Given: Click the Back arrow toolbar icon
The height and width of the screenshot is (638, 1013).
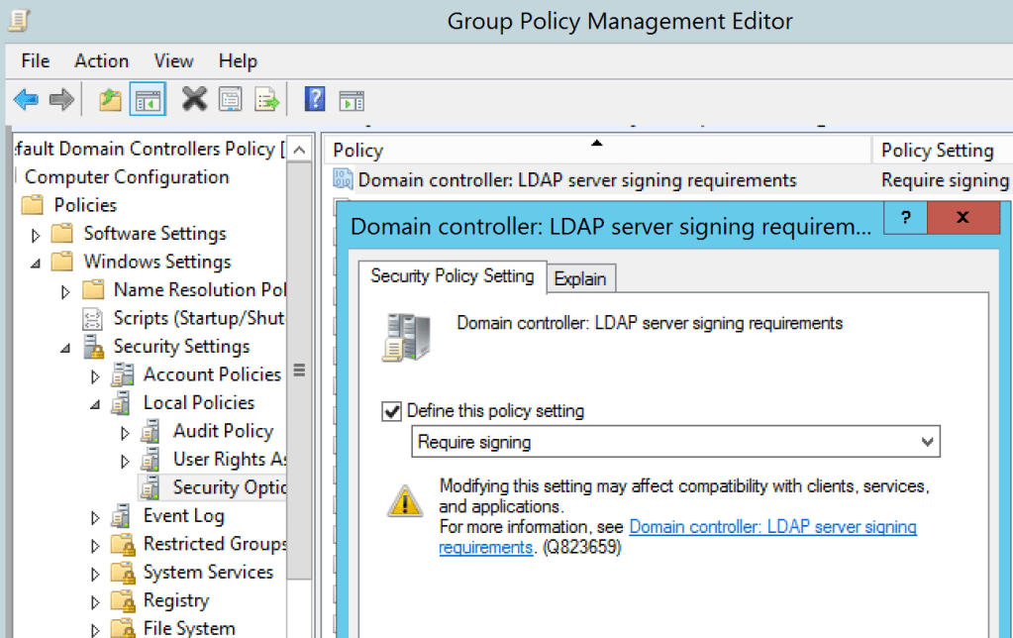Looking at the screenshot, I should click(27, 99).
